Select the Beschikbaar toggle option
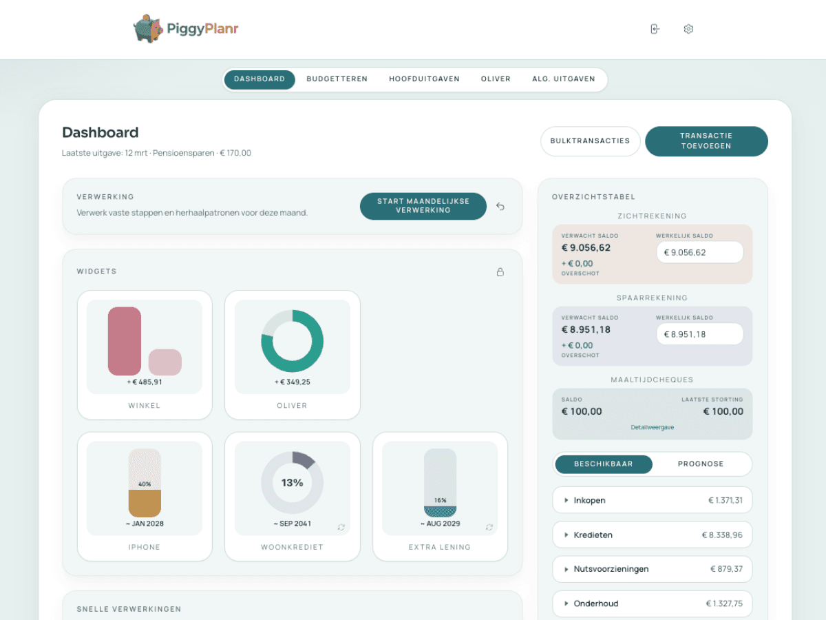Image resolution: width=826 pixels, height=620 pixels. 603,464
